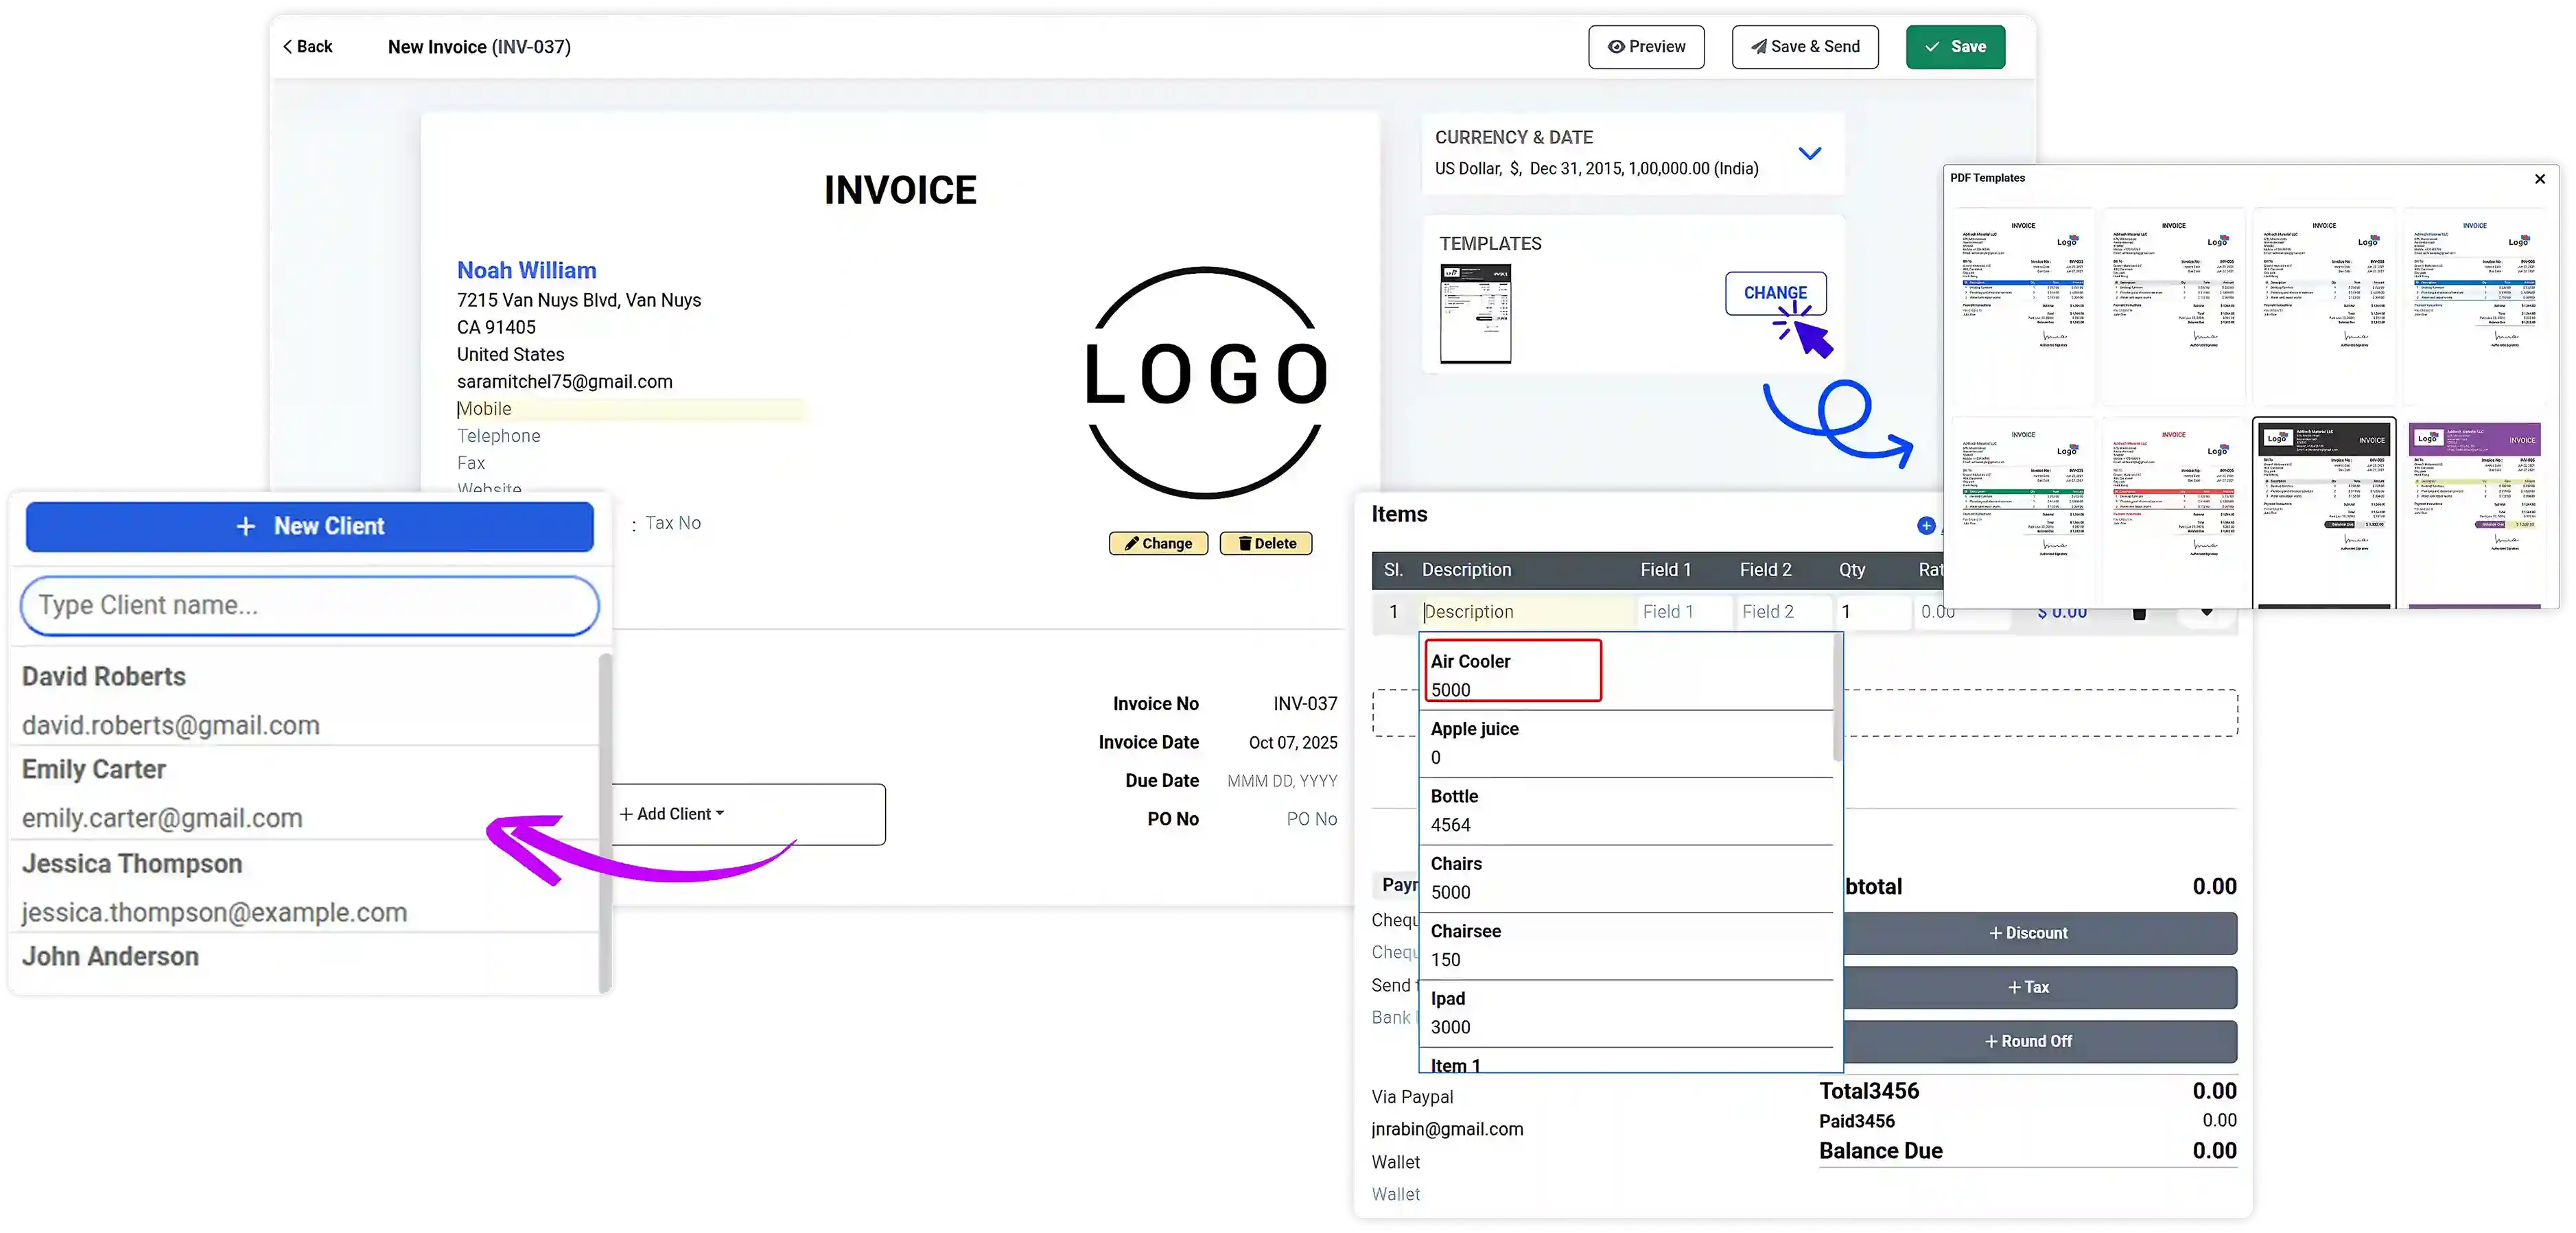Click the Type Client name search box
2576x1233 pixels.
click(309, 605)
